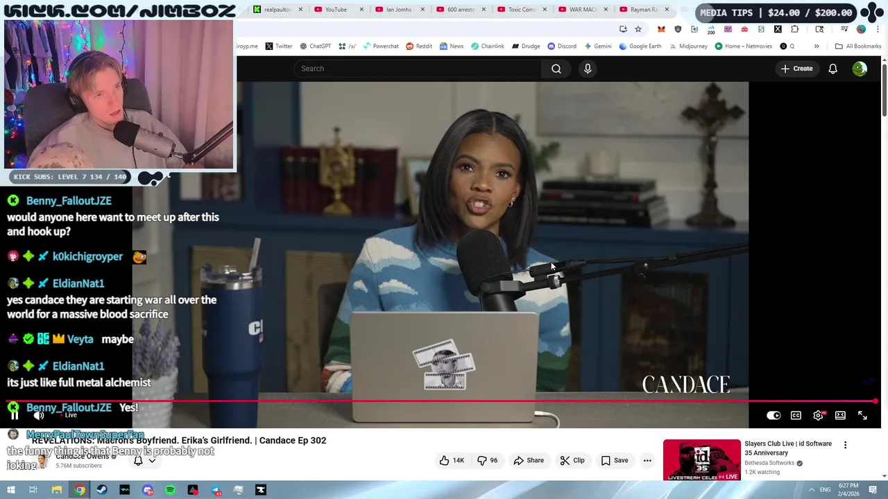
Task: Switch to the Ian Jomha tab
Action: pos(398,10)
